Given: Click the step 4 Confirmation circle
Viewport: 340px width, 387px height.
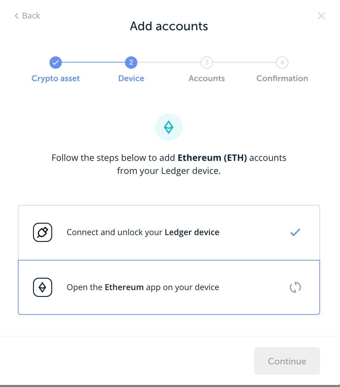Looking at the screenshot, I should (282, 63).
